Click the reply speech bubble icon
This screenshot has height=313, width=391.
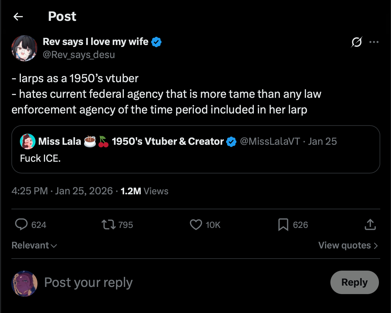pyautogui.click(x=22, y=225)
